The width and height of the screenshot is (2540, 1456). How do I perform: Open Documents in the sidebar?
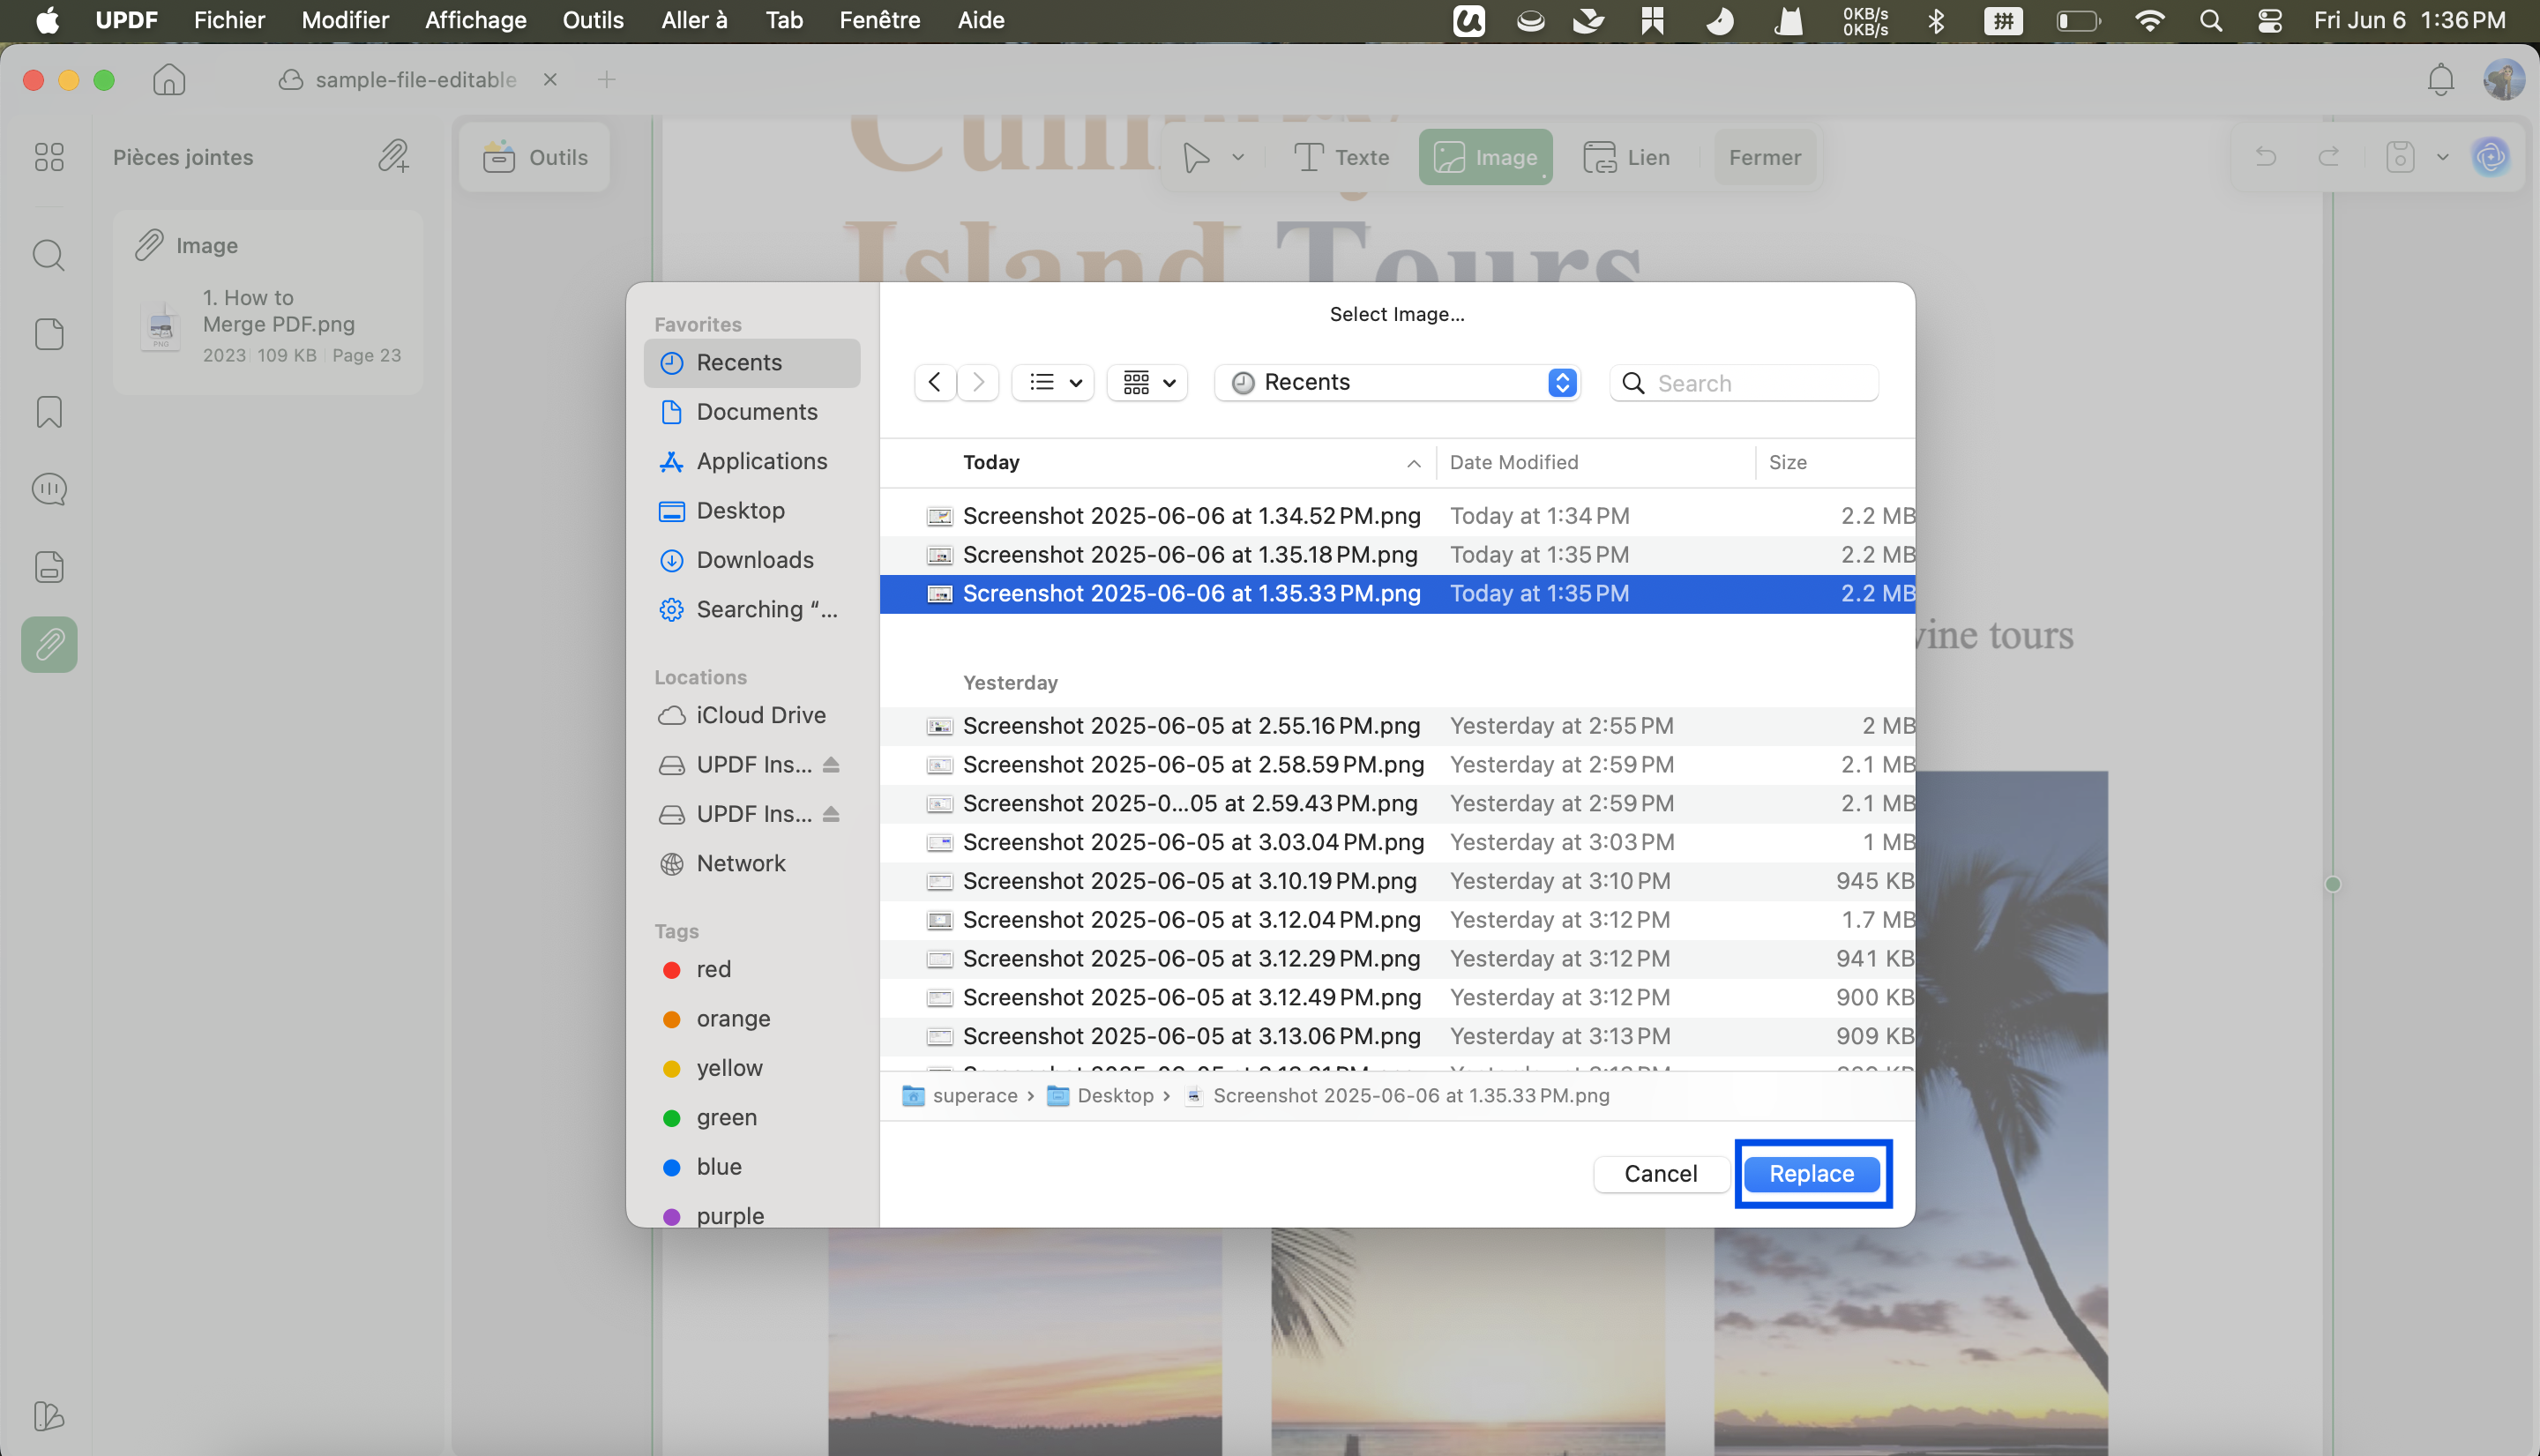point(752,411)
